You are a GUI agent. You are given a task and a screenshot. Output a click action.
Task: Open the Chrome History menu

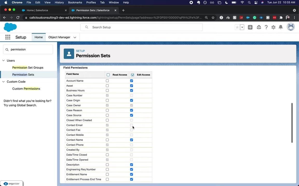[59, 3]
